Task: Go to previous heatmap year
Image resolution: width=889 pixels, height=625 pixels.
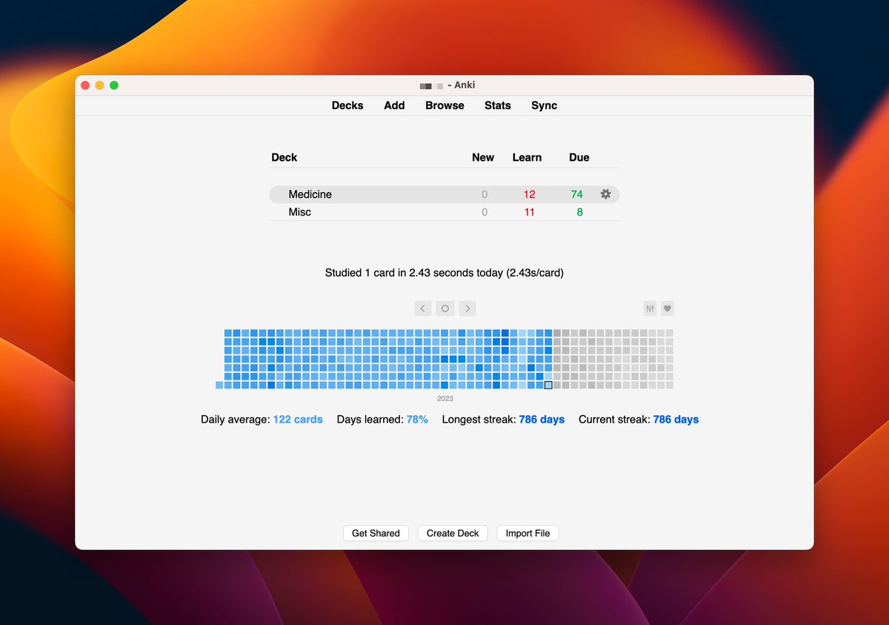Action: (423, 308)
